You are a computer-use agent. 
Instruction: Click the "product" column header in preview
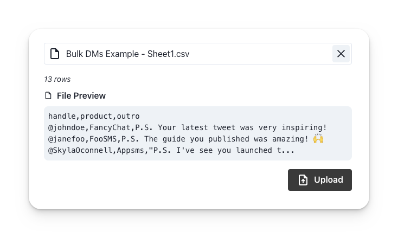(96, 116)
